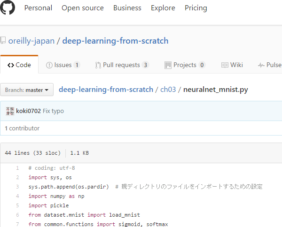
Task: Click the neuralnet_mnist.py file name
Action: 216,90
